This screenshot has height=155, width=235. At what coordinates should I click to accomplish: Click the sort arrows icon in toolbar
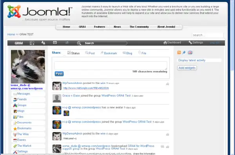tap(67, 43)
